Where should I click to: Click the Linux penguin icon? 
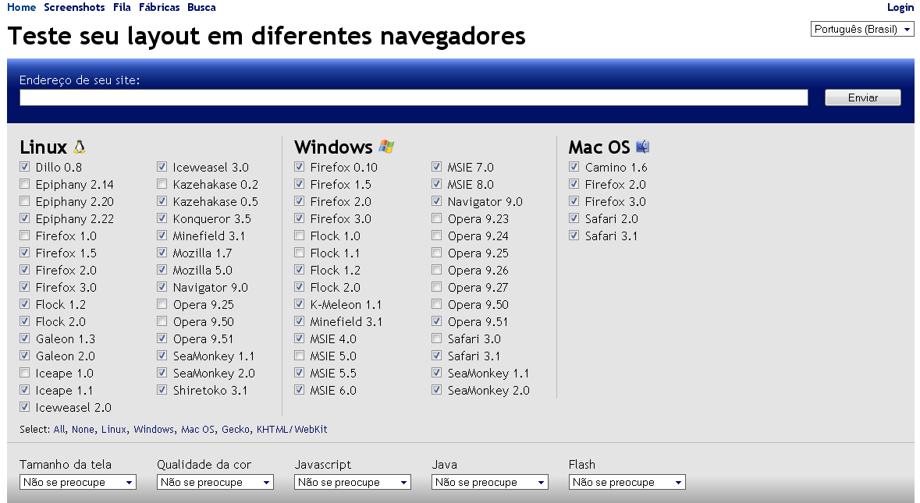pos(80,147)
